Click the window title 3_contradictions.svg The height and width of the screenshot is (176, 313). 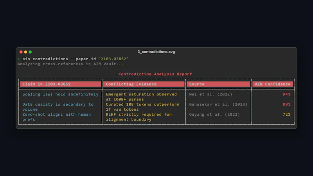[x=156, y=52]
